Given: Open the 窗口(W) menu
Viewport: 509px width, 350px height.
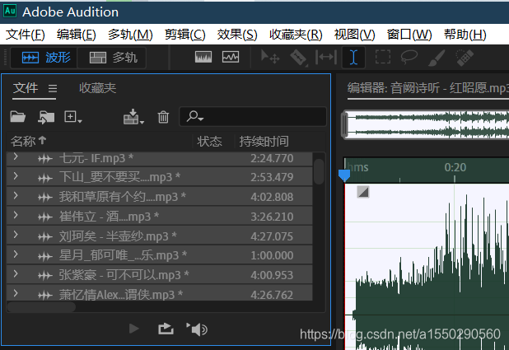Looking at the screenshot, I should pos(409,34).
